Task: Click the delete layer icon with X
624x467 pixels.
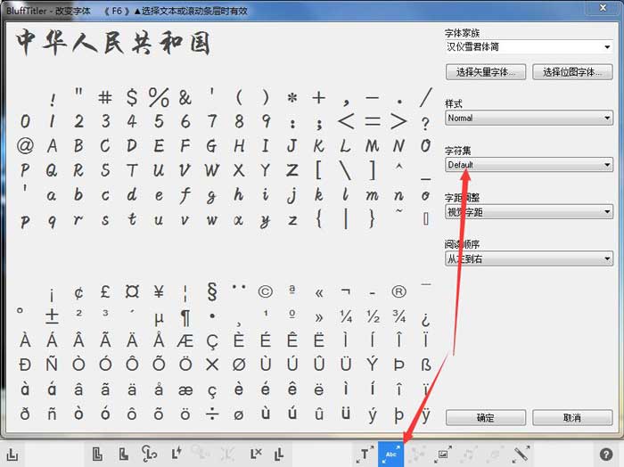Action: [x=256, y=454]
